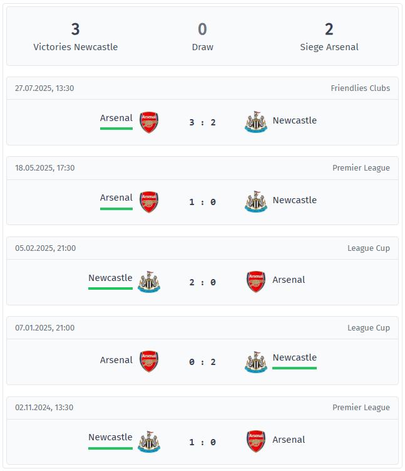Select Arsenal team name in 18.05.2025 match
405x471 pixels.
pyautogui.click(x=116, y=198)
